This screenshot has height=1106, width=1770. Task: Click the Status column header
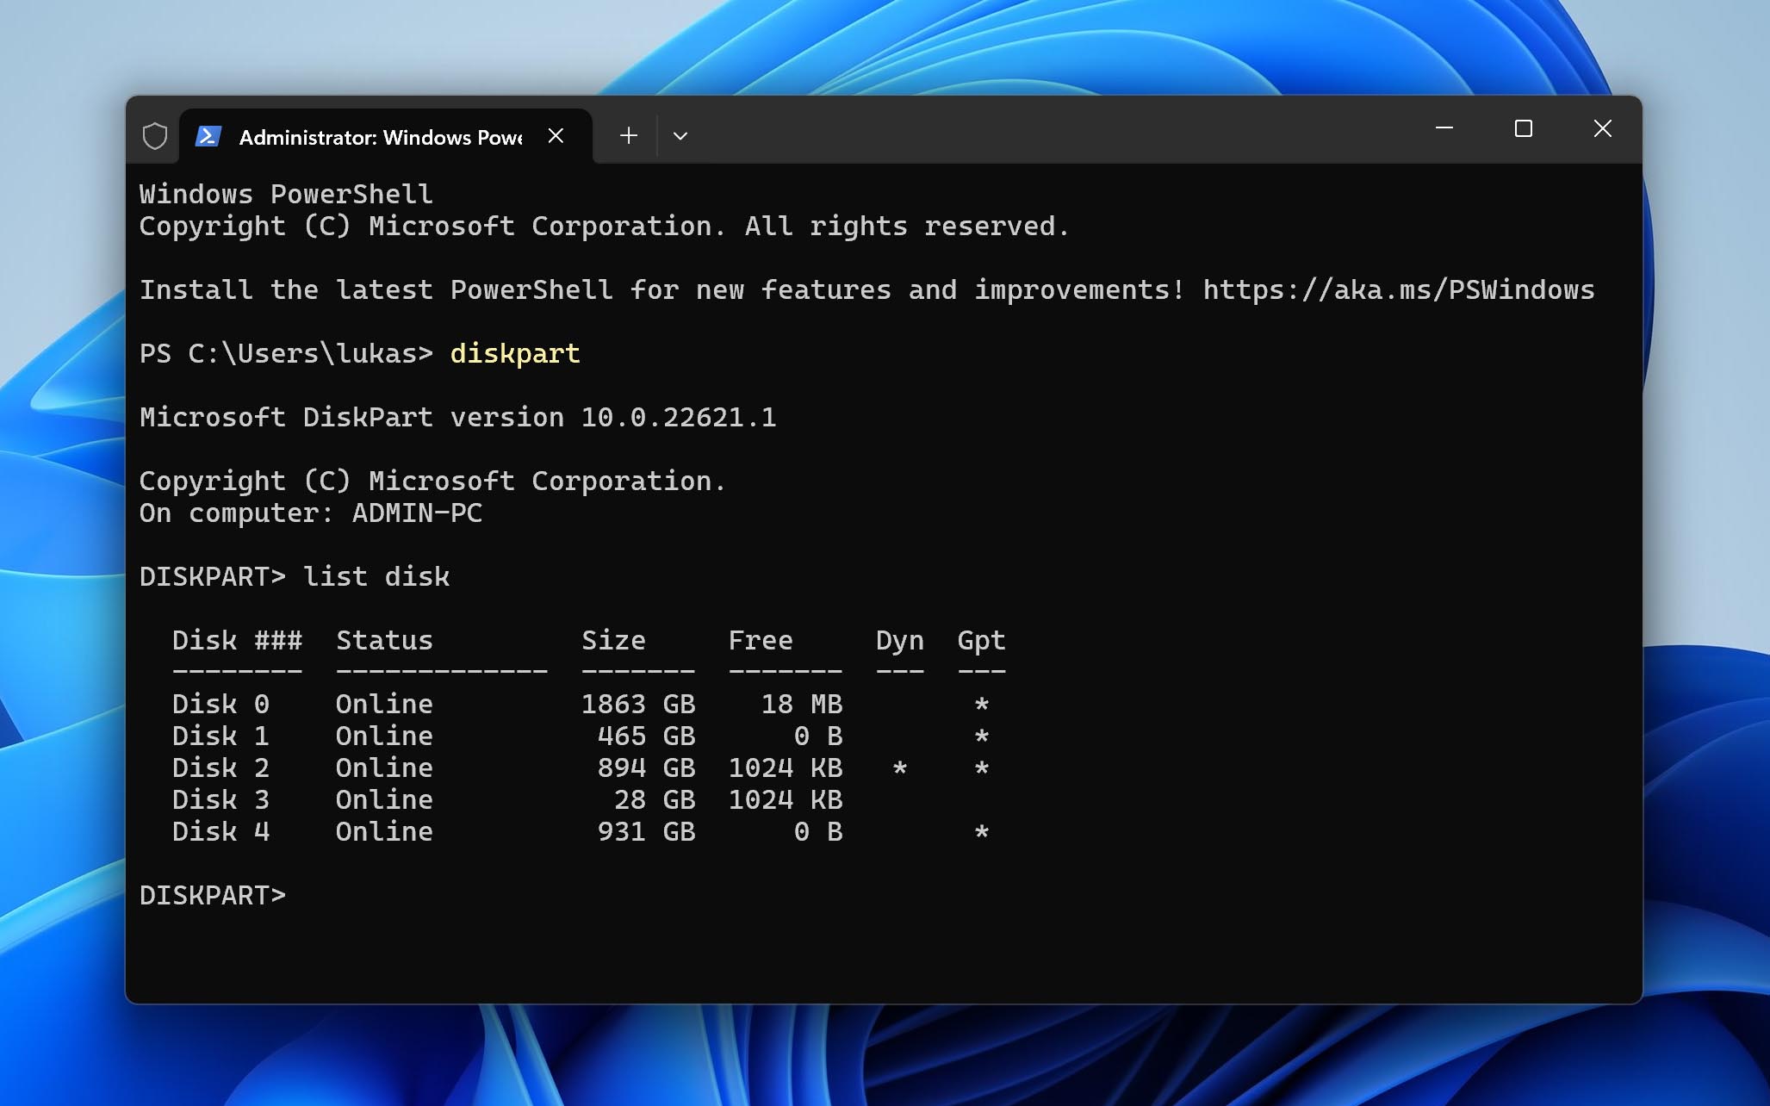384,640
